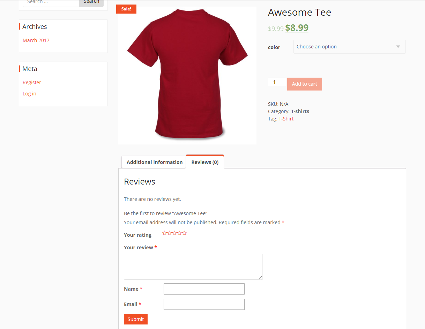425x329 pixels.
Task: Click the Sale! badge on the product
Action: (126, 9)
